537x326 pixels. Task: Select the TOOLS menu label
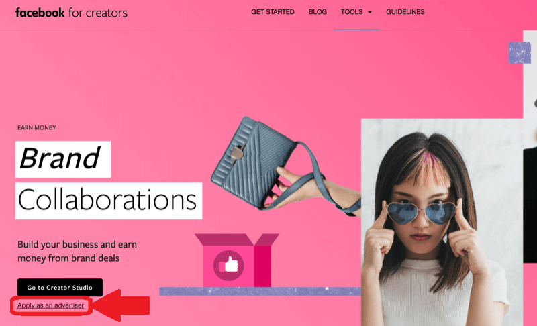coord(352,12)
